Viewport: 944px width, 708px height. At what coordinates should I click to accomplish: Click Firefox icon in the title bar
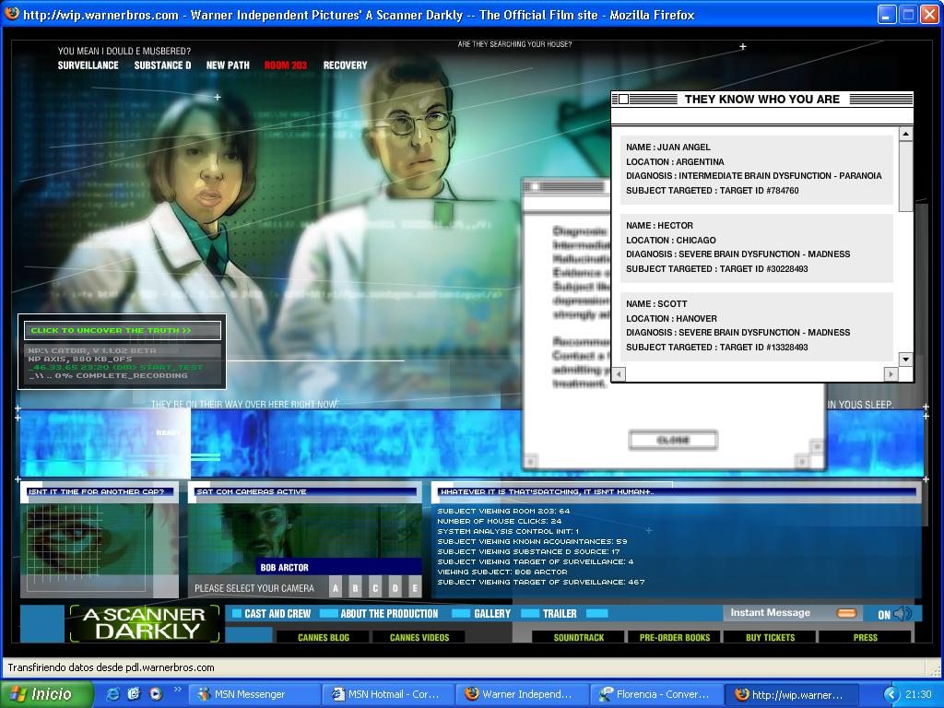(x=11, y=13)
